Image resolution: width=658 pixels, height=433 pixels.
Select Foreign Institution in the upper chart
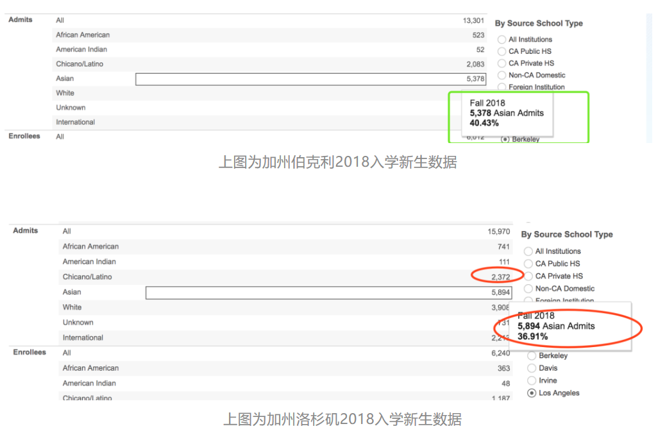click(x=502, y=87)
